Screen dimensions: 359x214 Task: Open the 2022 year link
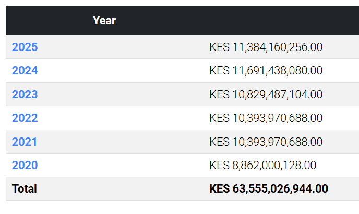(25, 118)
